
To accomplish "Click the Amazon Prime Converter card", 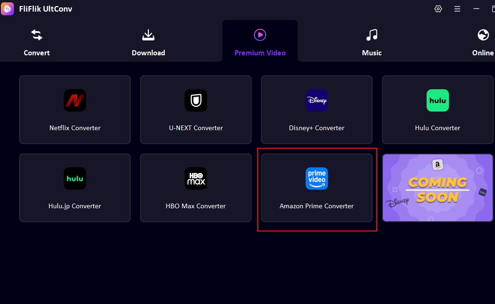I will coord(317,188).
